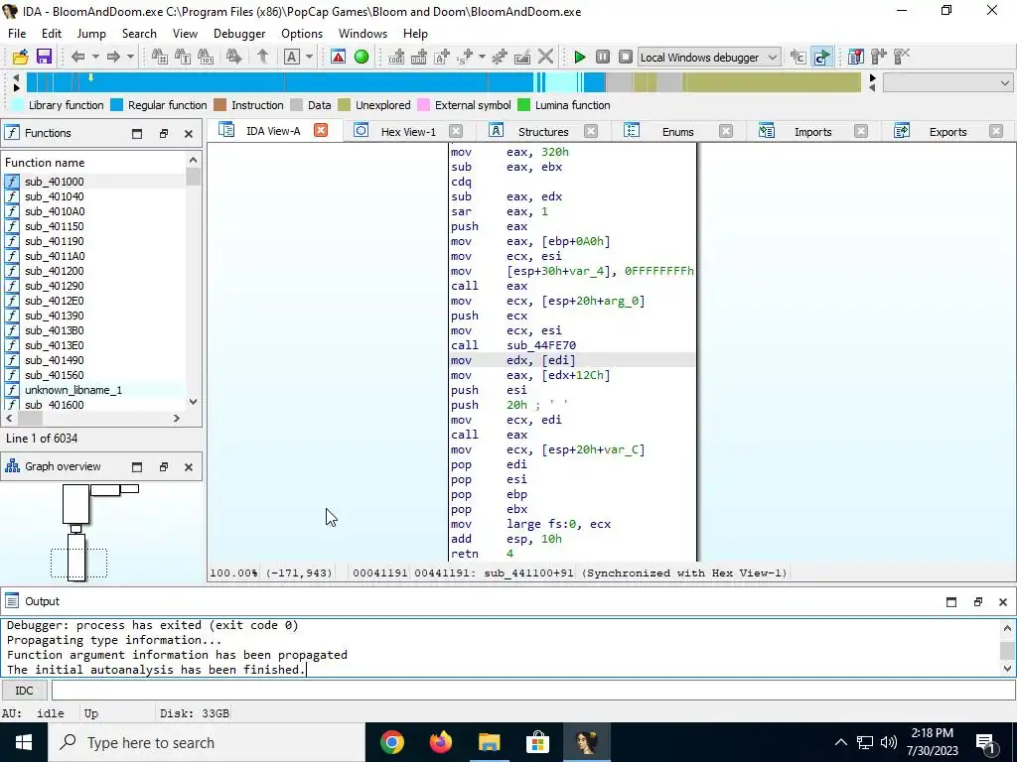1017x762 pixels.
Task: Open the Debugger menu
Action: coord(239,34)
